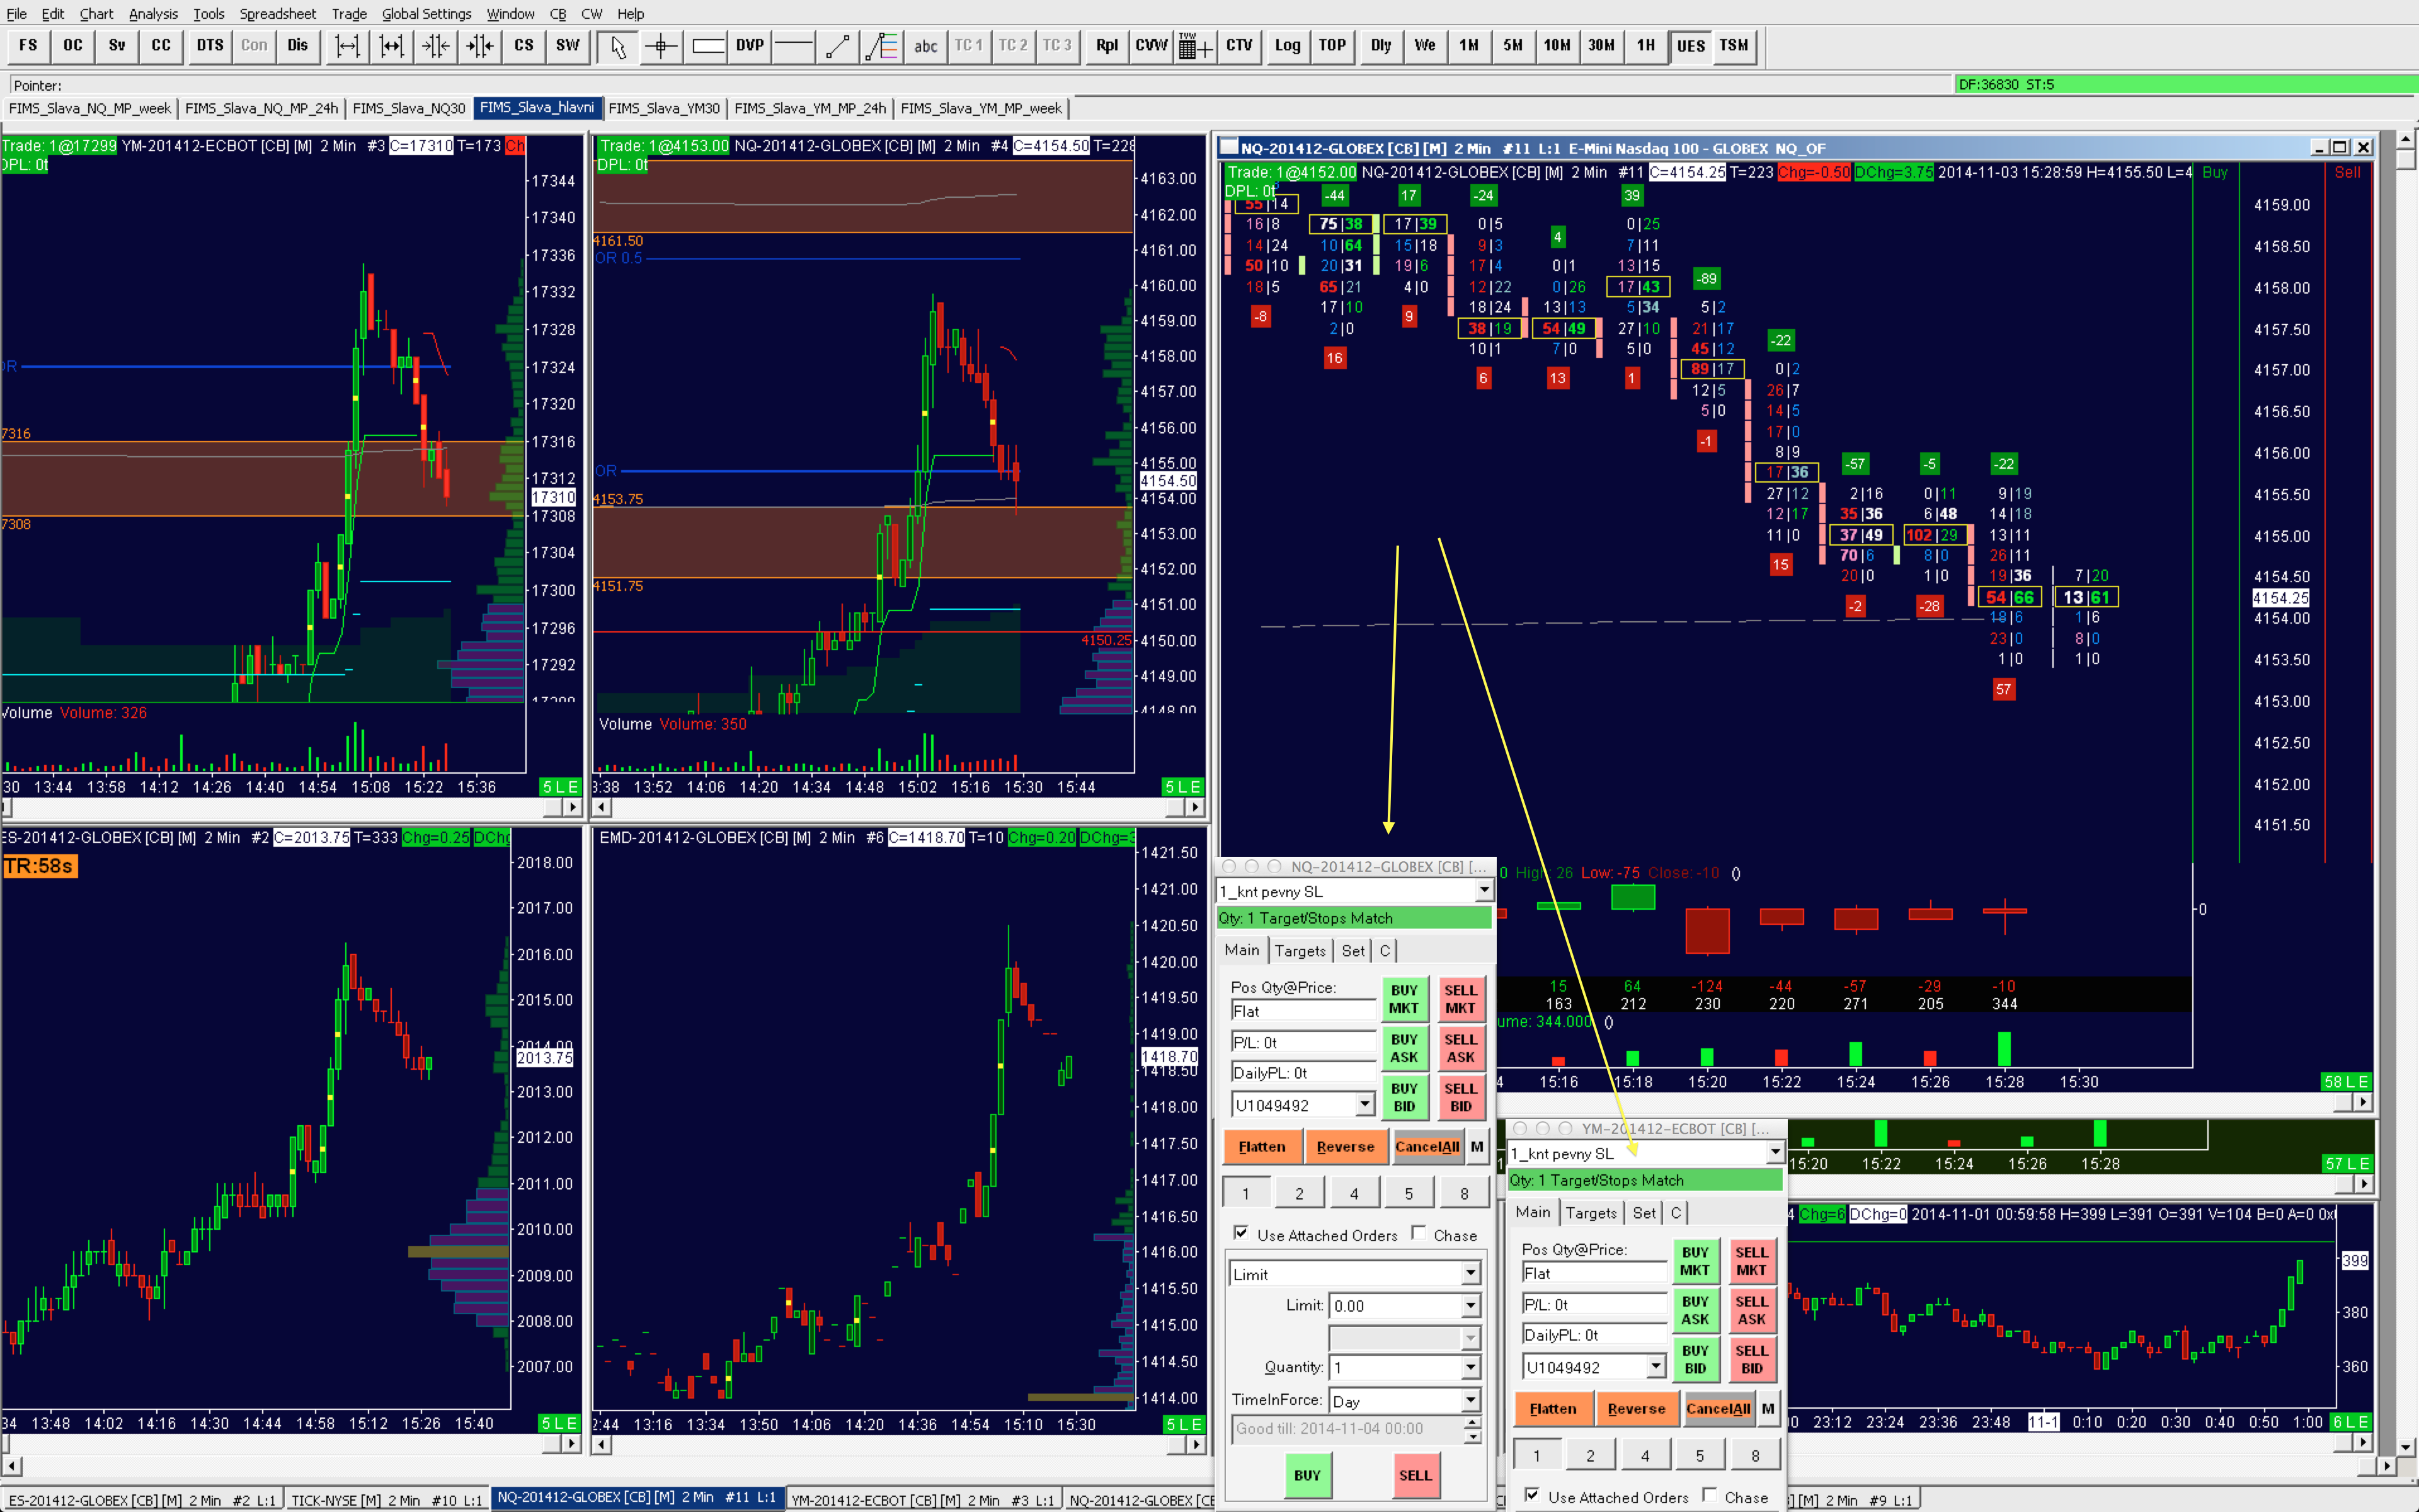Enable the Chase checkbox in NQ trade window
The image size is (2419, 1512).
pyautogui.click(x=1419, y=1233)
